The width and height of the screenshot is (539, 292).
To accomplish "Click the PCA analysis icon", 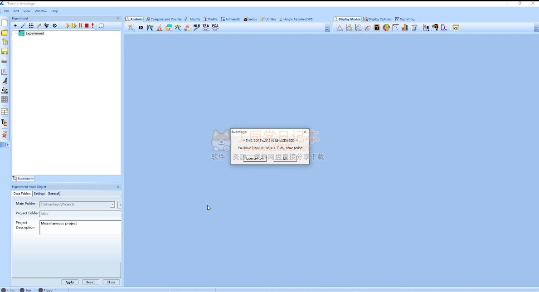I will tap(215, 28).
